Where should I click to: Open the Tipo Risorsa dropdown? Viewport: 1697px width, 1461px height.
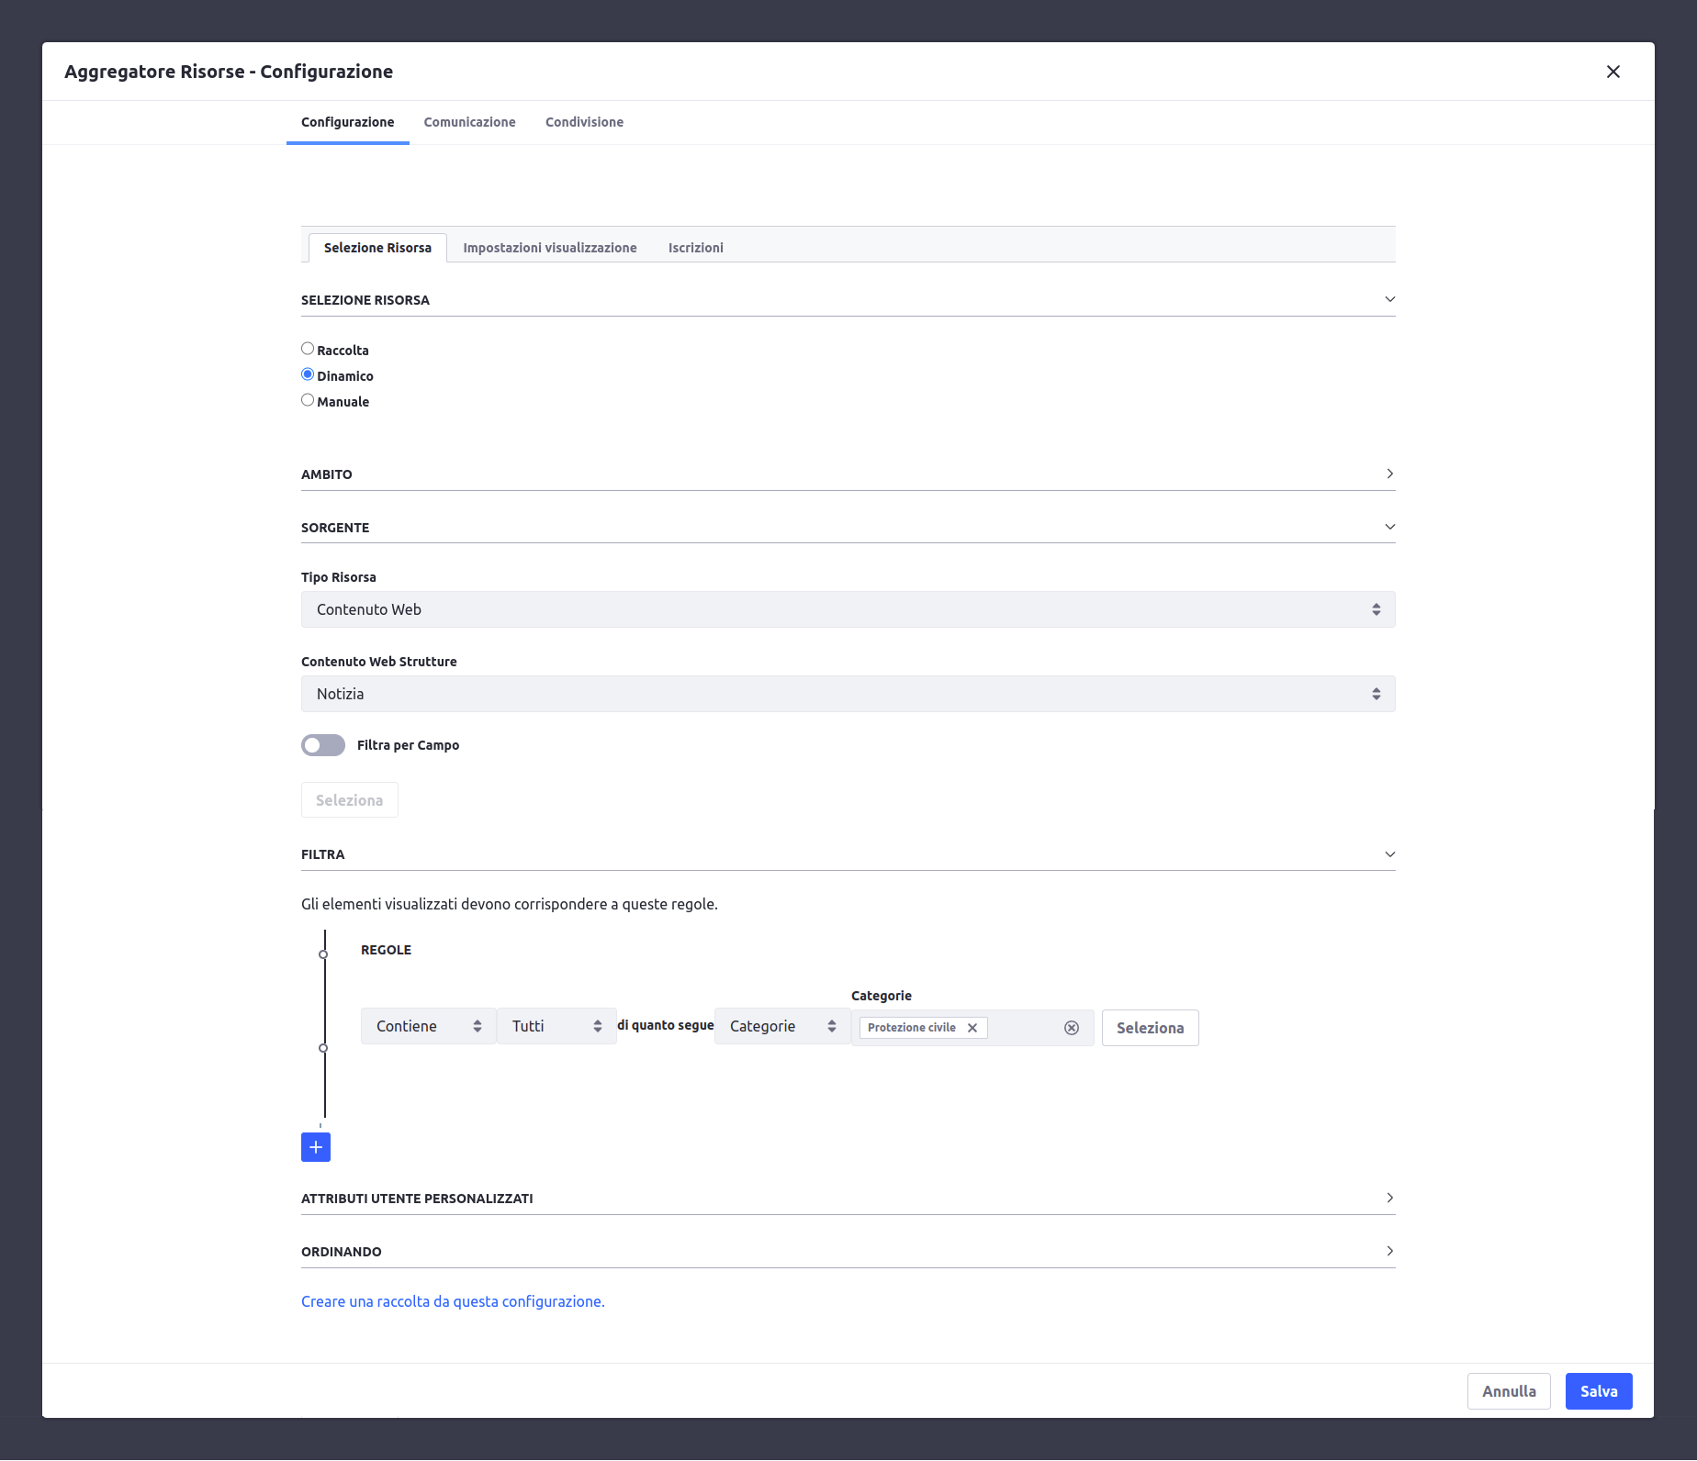pos(848,609)
